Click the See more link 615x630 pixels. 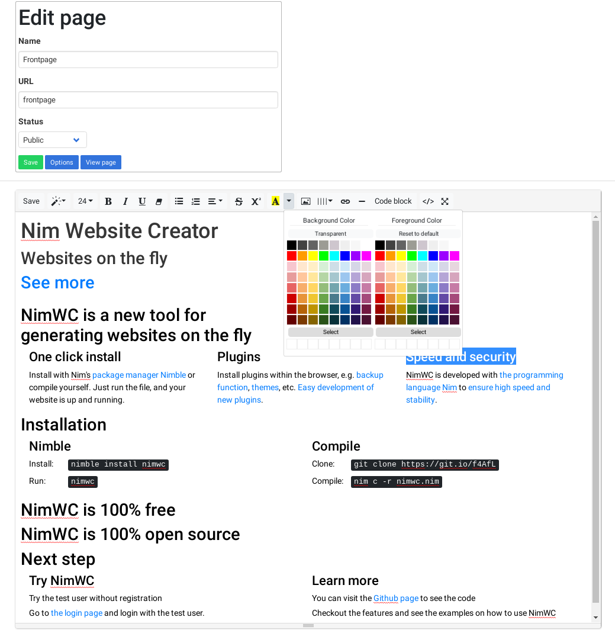point(57,282)
